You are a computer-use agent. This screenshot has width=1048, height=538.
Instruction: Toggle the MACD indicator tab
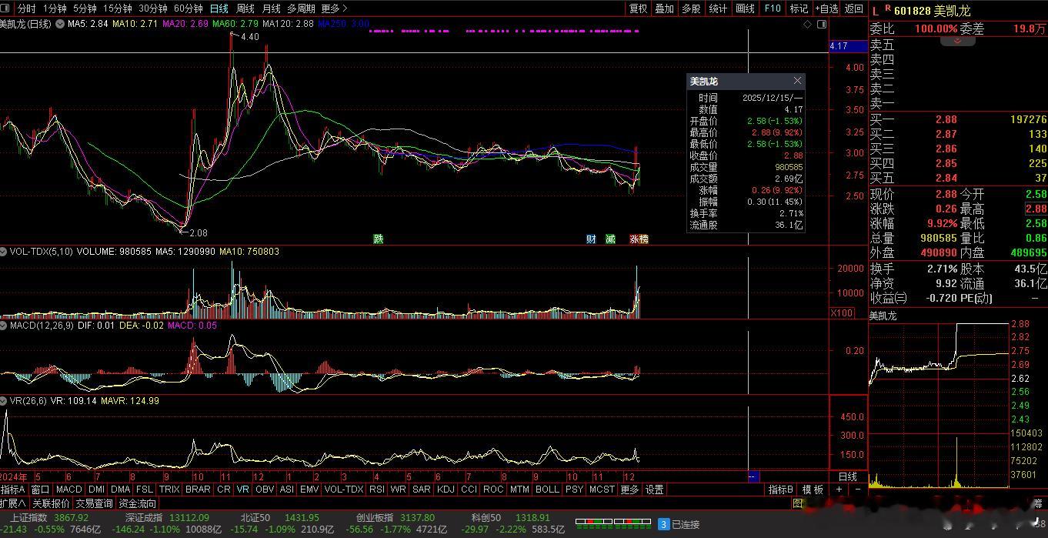(x=68, y=490)
